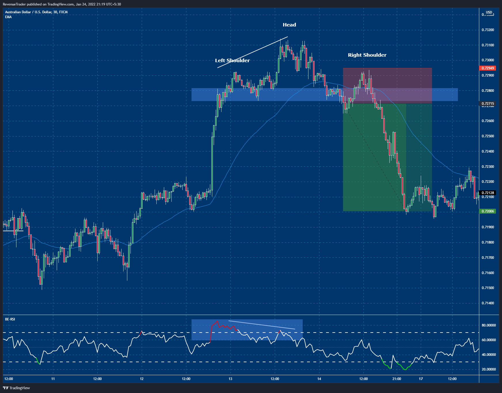Viewport: 502px width, 393px height.
Task: Click the 0.72715 entry price label
Action: coord(487,104)
